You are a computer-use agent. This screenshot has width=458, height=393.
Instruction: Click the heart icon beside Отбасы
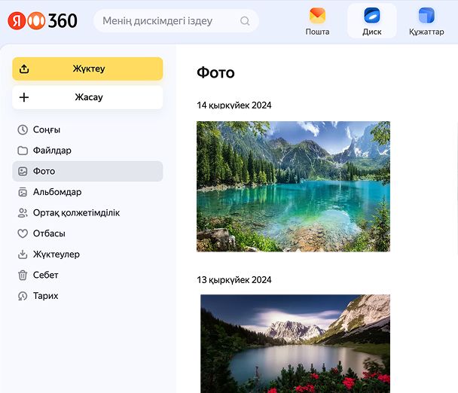tap(23, 233)
